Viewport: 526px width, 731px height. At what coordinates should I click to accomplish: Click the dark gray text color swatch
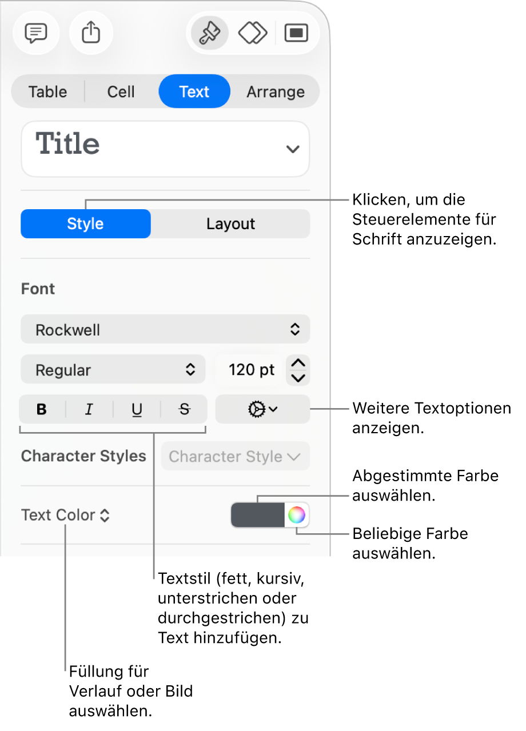[258, 516]
